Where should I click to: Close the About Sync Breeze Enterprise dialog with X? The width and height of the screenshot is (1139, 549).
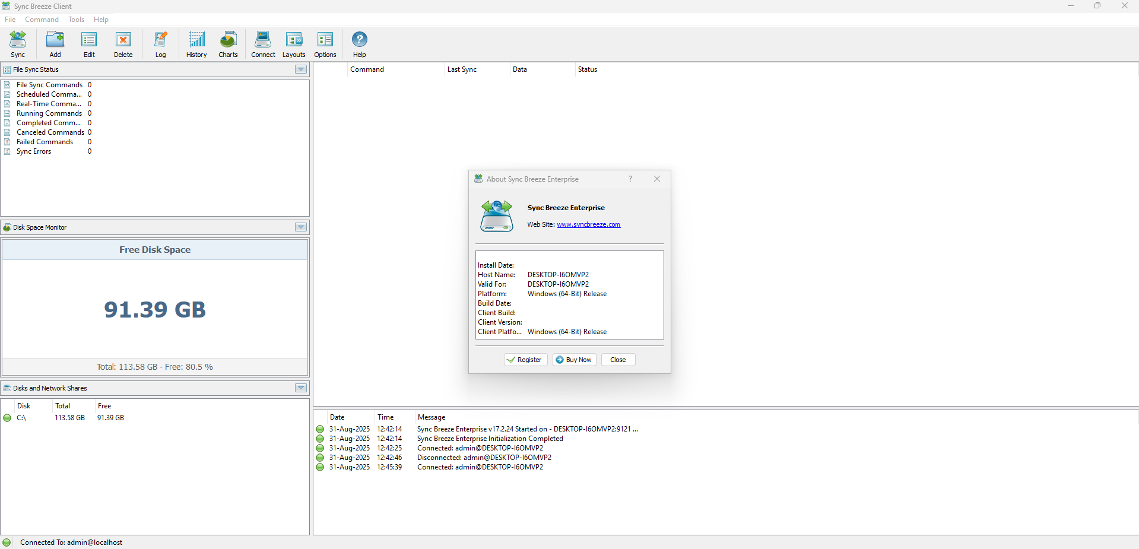click(x=657, y=179)
